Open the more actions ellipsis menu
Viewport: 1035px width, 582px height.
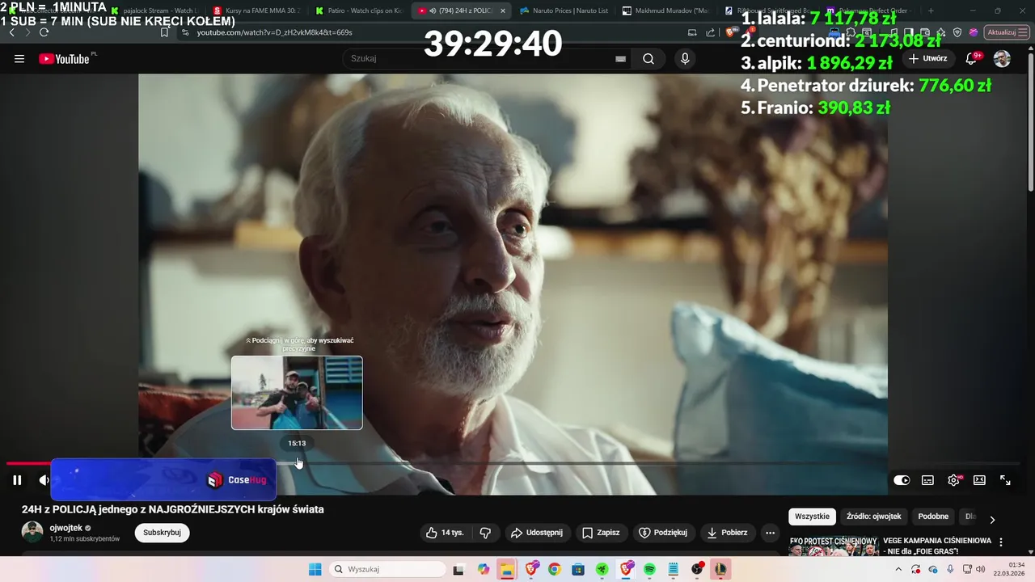click(x=771, y=533)
